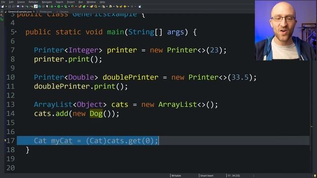317x178 pixels.
Task: Switch to the Printer.java tab
Action: pyautogui.click(x=46, y=12)
